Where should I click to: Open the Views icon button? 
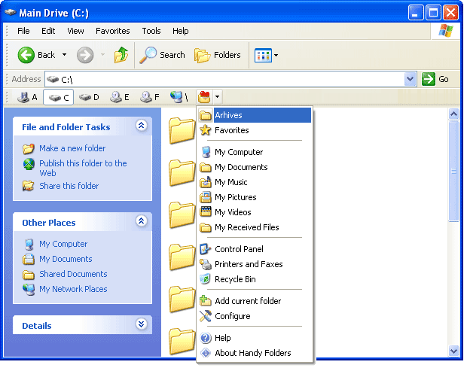click(263, 56)
